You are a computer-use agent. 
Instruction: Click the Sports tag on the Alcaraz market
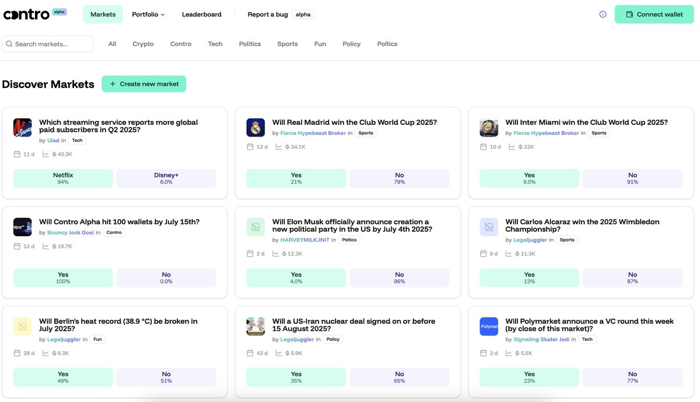567,240
